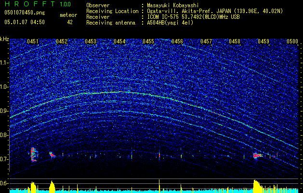The width and height of the screenshot is (303, 193).
Task: Click the meteor count value 42
Action: (x=70, y=22)
